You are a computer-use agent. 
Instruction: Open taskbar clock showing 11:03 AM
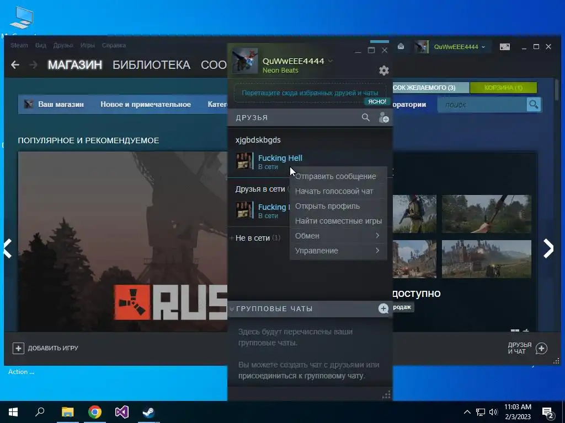coord(518,412)
